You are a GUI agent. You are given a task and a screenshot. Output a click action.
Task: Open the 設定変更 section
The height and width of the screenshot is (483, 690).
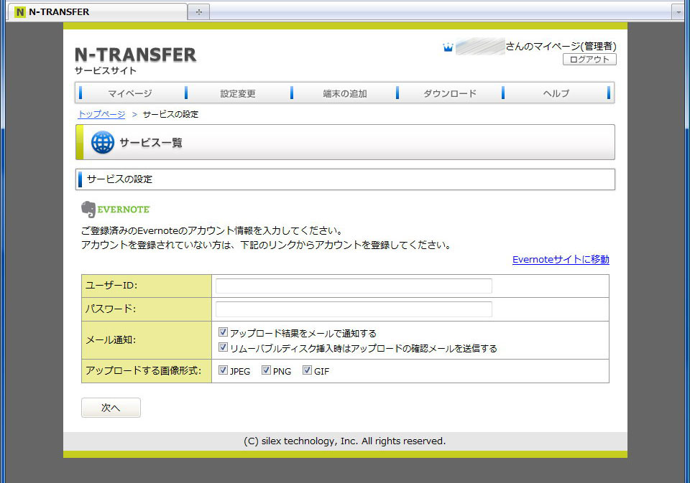(238, 93)
